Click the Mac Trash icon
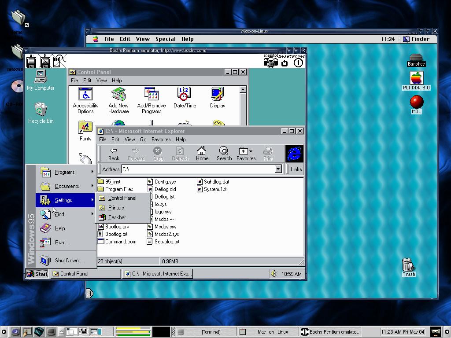Image resolution: width=451 pixels, height=338 pixels. coord(408,267)
